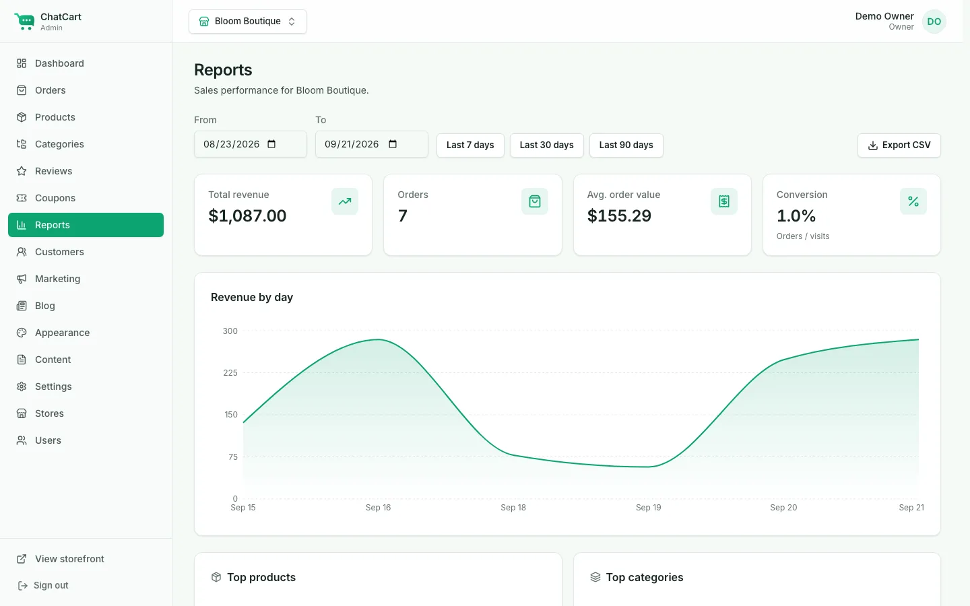Click the Sep 18 label on chart axis
This screenshot has height=606, width=970.
click(x=513, y=508)
